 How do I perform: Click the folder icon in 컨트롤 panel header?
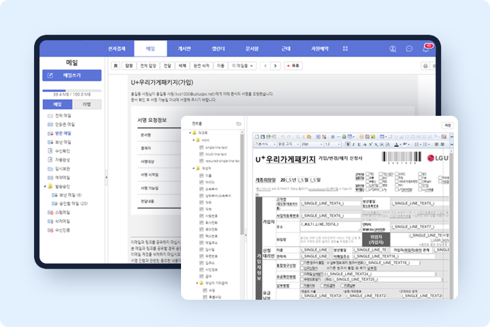239,123
